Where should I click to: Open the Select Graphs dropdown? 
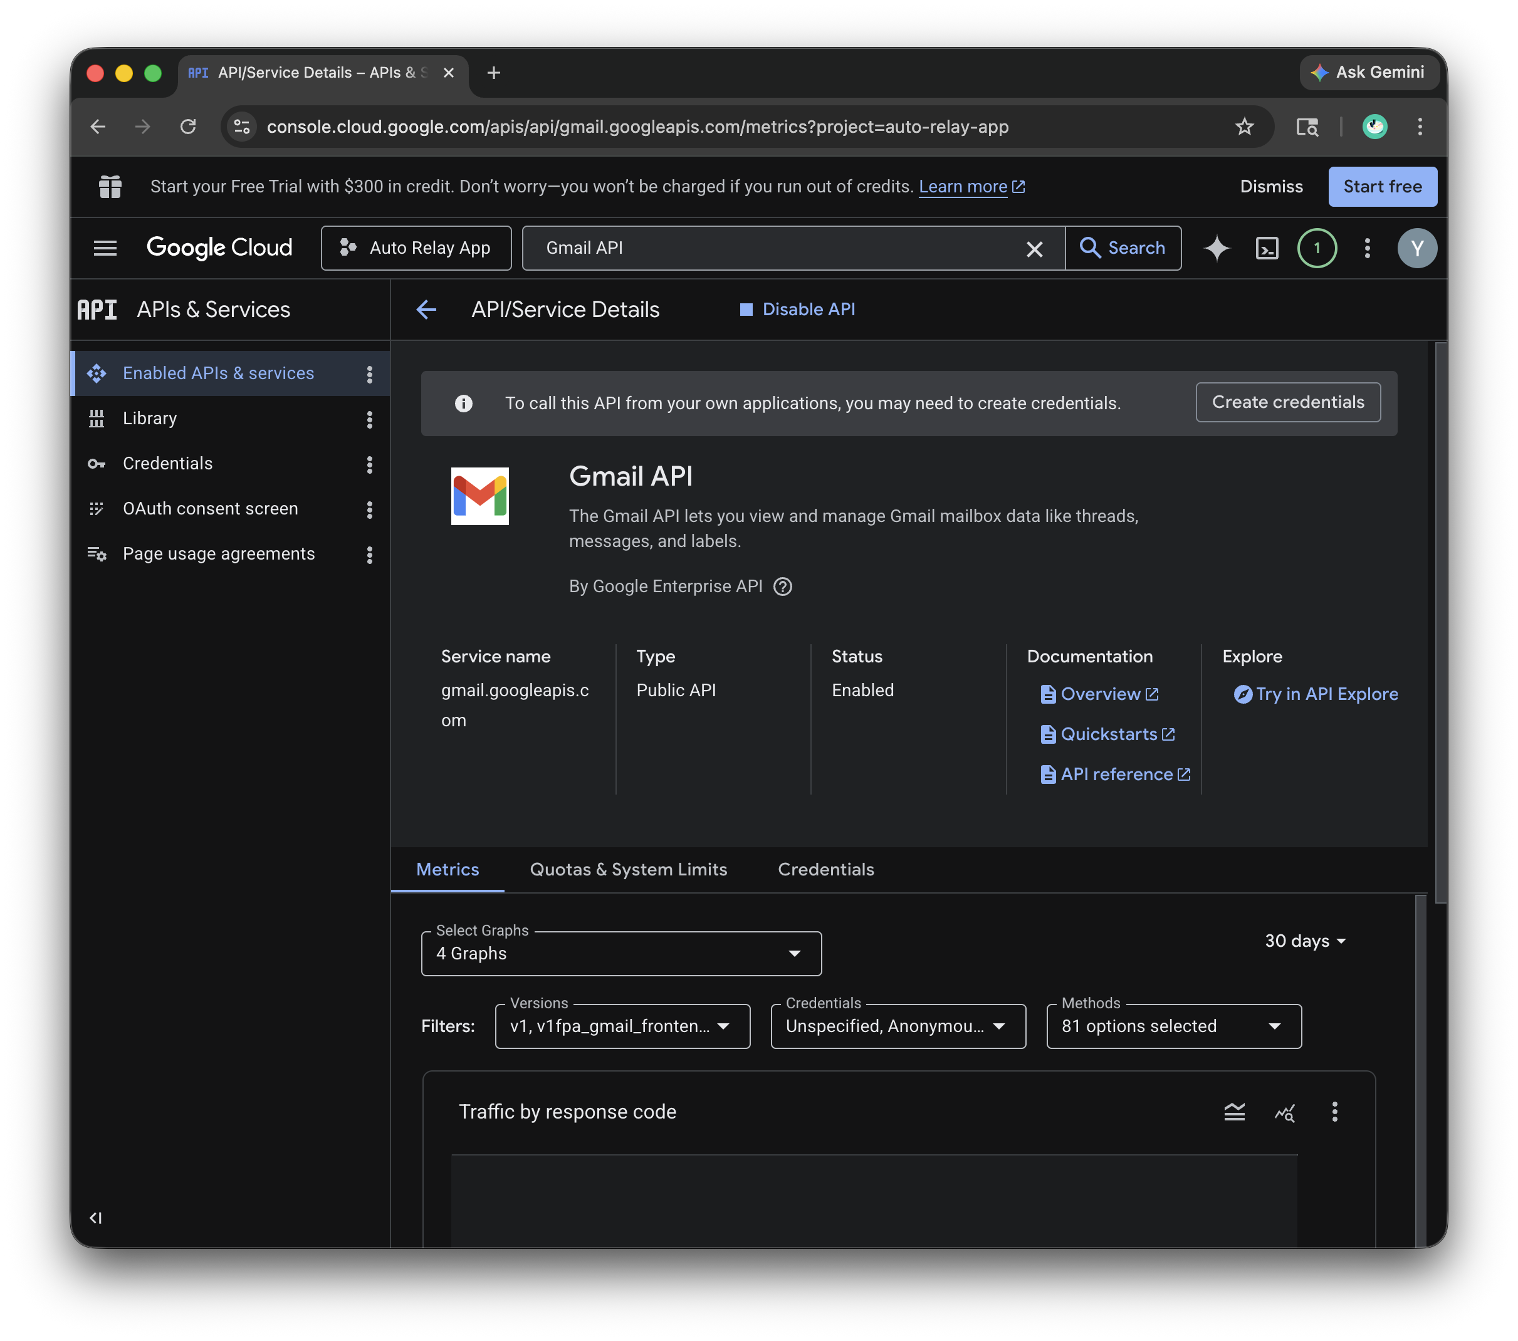click(621, 953)
